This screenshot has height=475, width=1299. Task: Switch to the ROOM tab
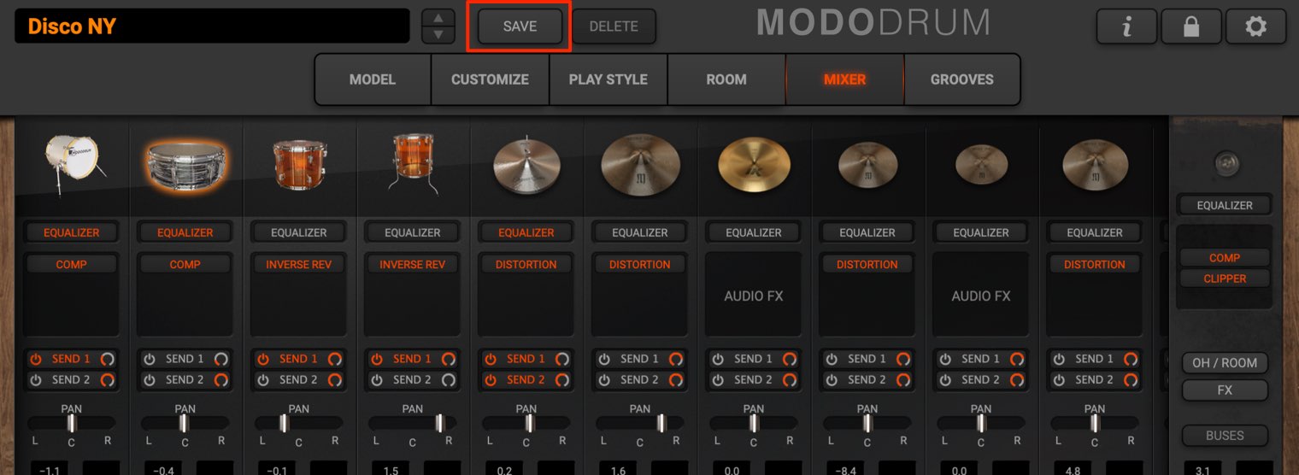[726, 79]
